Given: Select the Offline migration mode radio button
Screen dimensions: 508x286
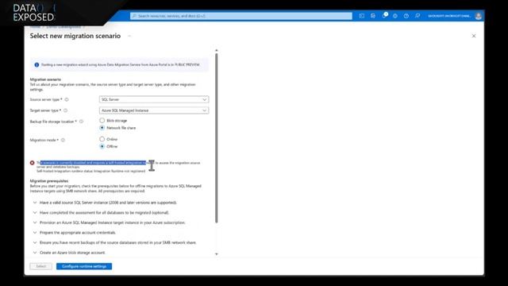Looking at the screenshot, I should click(x=102, y=146).
